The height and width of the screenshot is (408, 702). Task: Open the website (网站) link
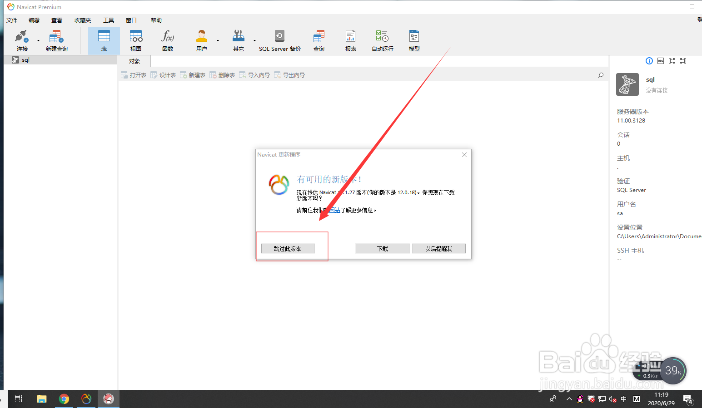[x=335, y=210]
